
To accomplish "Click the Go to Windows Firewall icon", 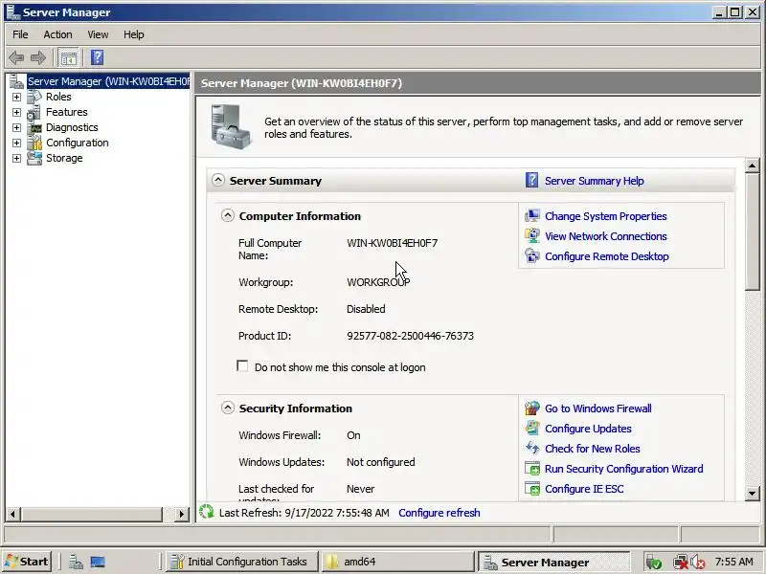I will tap(532, 408).
